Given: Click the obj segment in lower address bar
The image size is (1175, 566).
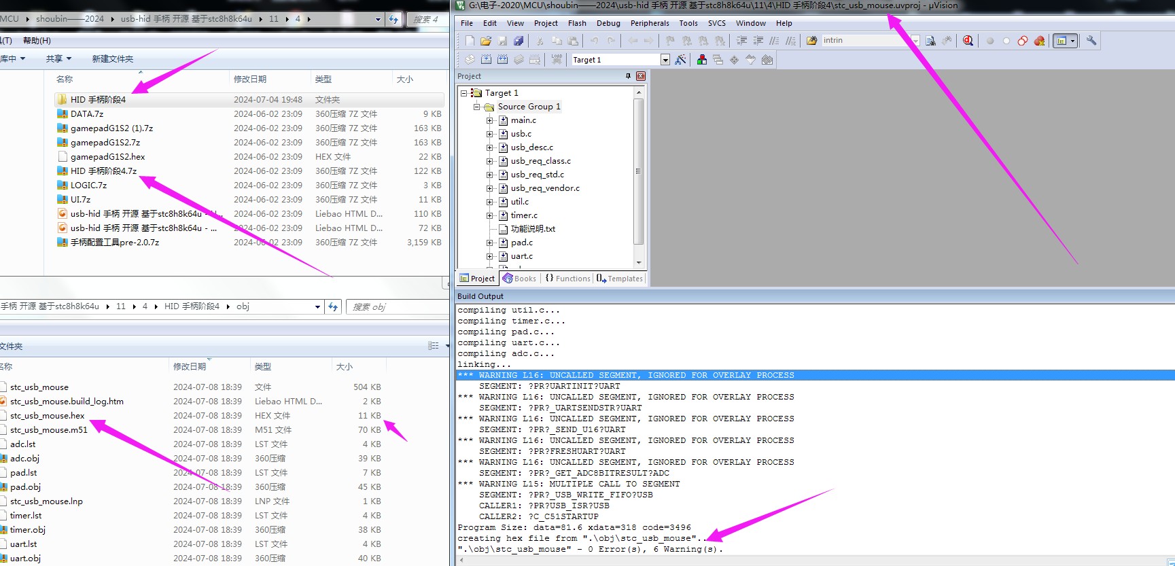Looking at the screenshot, I should (243, 306).
